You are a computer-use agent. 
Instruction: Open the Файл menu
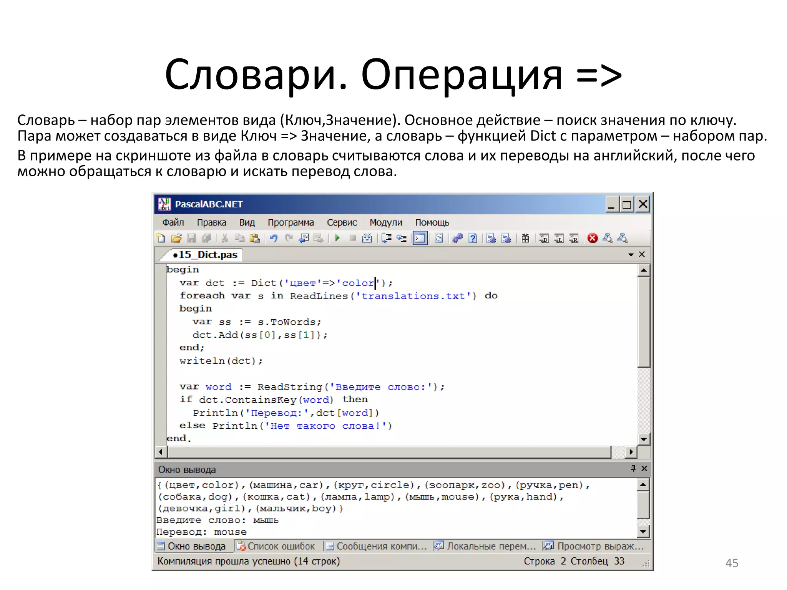pos(173,222)
